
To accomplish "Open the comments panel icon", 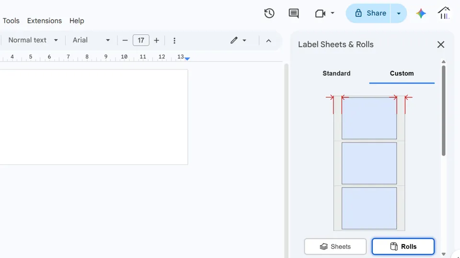I will [x=294, y=13].
